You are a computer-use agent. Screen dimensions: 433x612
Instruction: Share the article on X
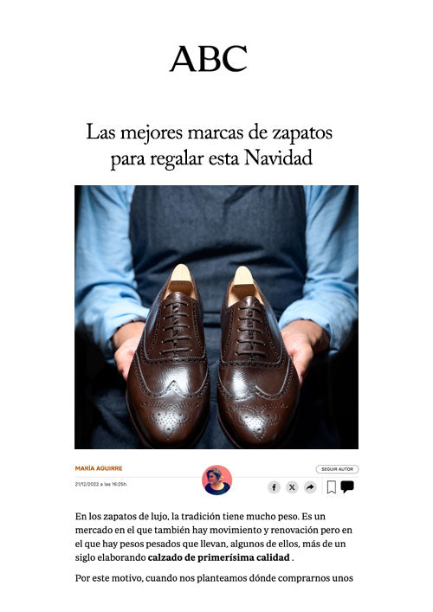(x=292, y=487)
